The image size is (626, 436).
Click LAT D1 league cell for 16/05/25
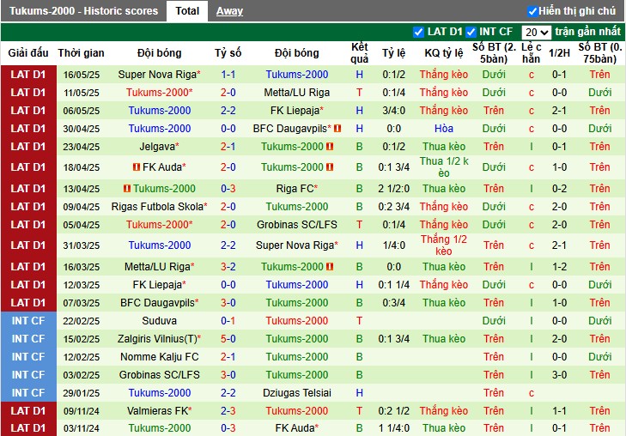28,75
